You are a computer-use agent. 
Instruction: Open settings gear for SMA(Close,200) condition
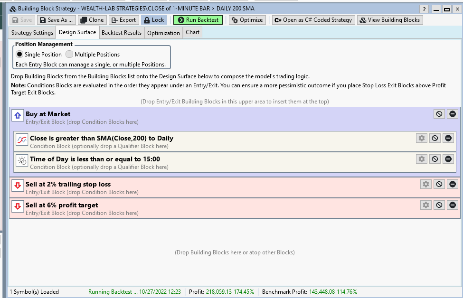point(421,138)
